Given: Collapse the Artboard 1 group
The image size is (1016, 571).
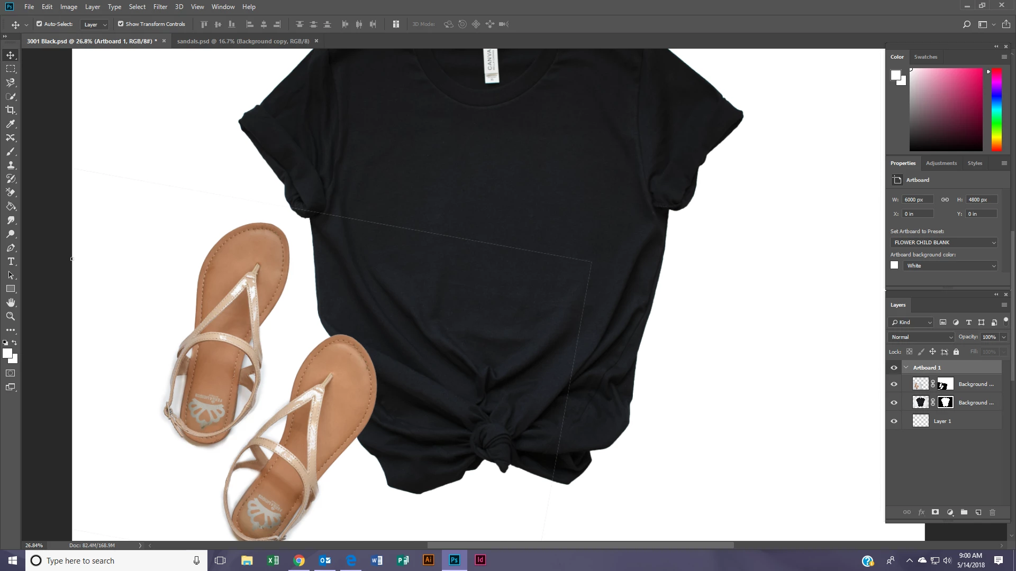Looking at the screenshot, I should pyautogui.click(x=906, y=367).
